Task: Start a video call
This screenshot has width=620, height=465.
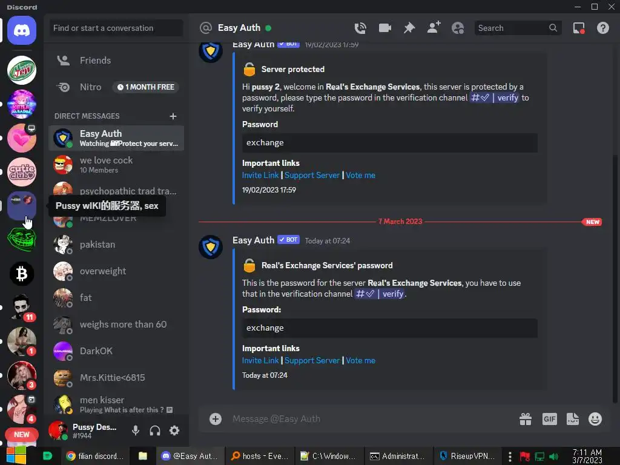Action: [x=384, y=28]
